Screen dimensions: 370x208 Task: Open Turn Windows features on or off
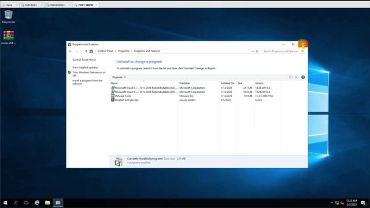(88, 74)
